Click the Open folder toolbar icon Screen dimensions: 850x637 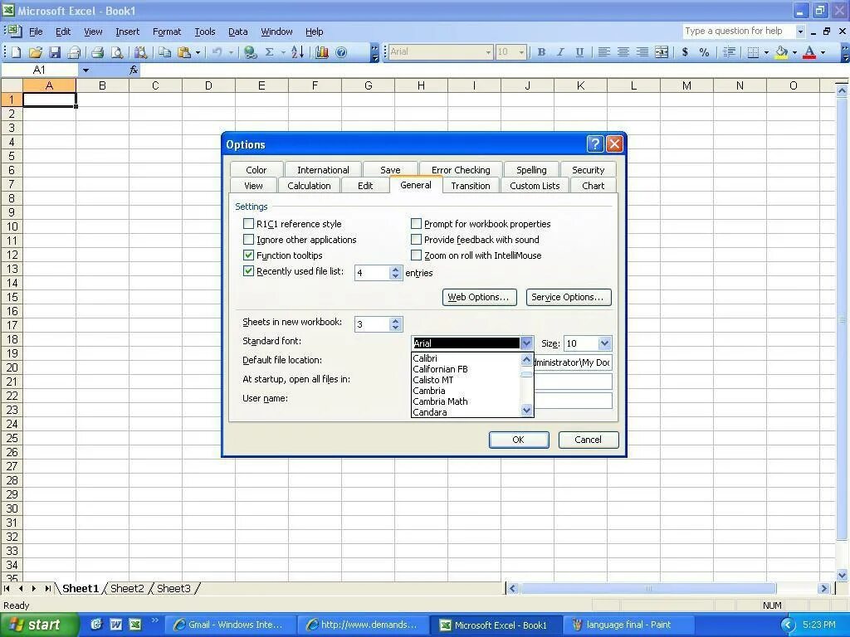click(x=35, y=52)
